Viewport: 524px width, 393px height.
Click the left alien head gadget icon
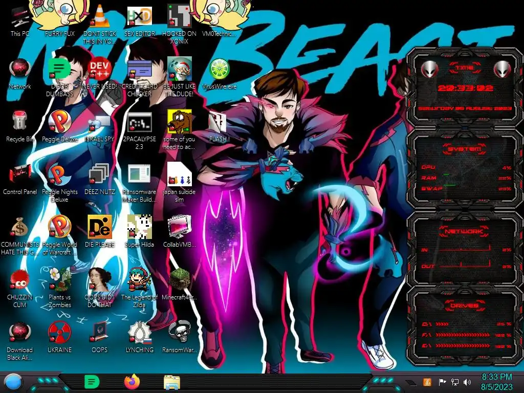click(429, 69)
